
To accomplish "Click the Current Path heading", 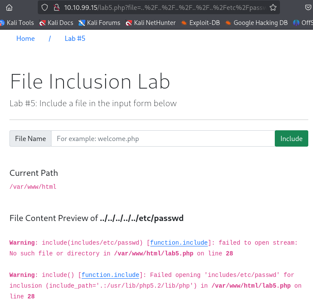I will pyautogui.click(x=34, y=173).
